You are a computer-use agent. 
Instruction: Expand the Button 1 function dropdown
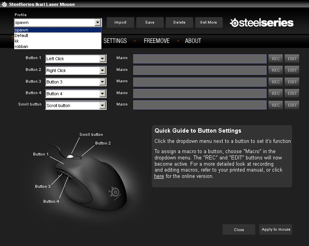[x=103, y=59]
